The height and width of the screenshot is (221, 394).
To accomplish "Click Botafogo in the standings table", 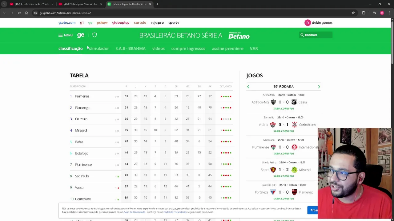I will click(x=82, y=153).
